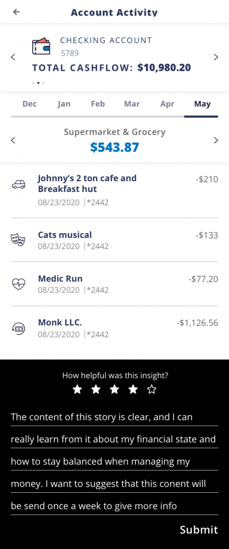Screen dimensions: 229x549
Task: Switch to the Mar month tab
Action: point(132,104)
